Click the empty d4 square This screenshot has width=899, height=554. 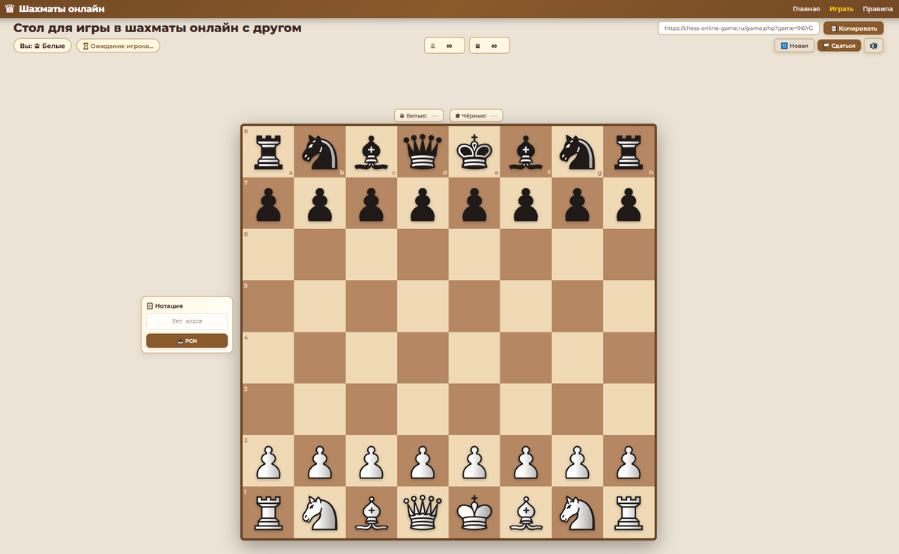pyautogui.click(x=423, y=358)
